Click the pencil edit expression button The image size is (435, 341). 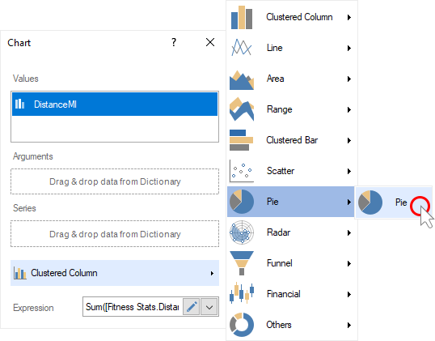coord(191,307)
